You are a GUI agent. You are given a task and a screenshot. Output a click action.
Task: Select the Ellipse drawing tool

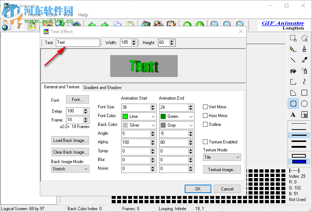tap(305, 104)
